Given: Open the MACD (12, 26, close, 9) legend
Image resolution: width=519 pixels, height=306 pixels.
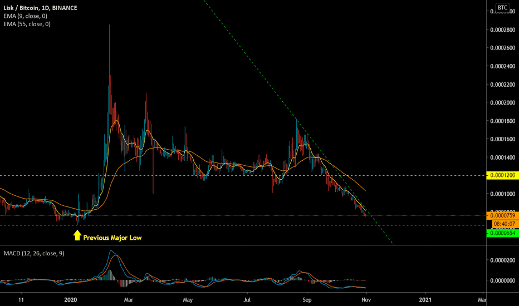Looking at the screenshot, I should pyautogui.click(x=34, y=253).
